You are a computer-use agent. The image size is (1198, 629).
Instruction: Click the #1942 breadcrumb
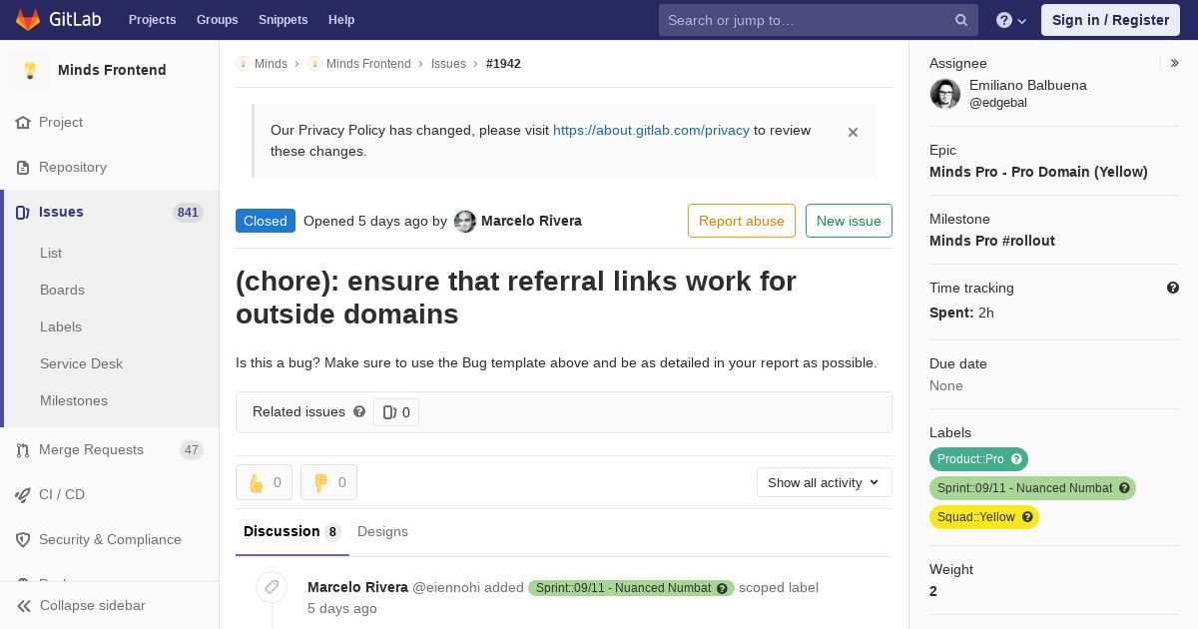(503, 63)
